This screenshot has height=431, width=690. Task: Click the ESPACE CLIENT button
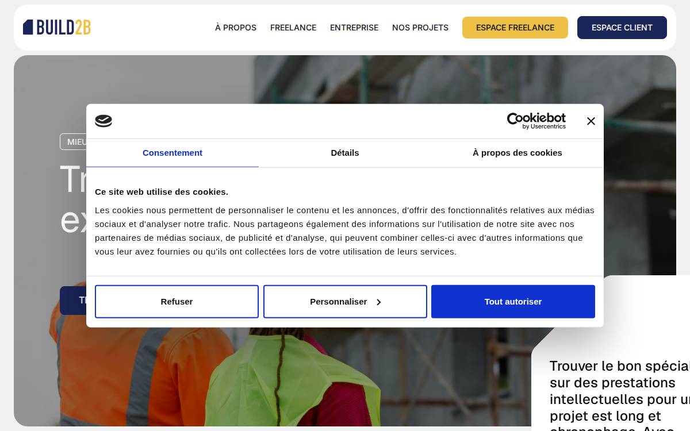tap(622, 28)
